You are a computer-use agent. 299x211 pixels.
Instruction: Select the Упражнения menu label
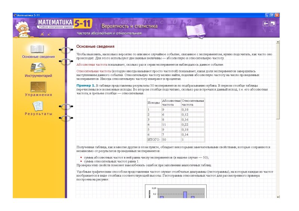tap(38, 95)
